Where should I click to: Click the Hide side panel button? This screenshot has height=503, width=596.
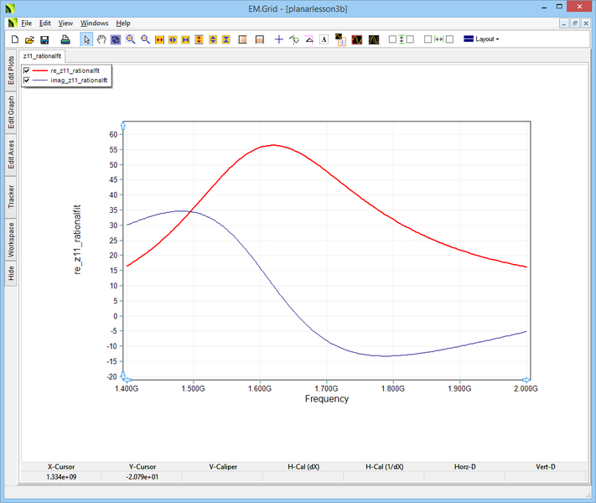click(11, 273)
